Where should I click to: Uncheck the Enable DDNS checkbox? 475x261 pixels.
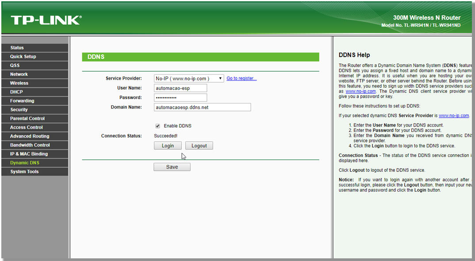pyautogui.click(x=157, y=126)
